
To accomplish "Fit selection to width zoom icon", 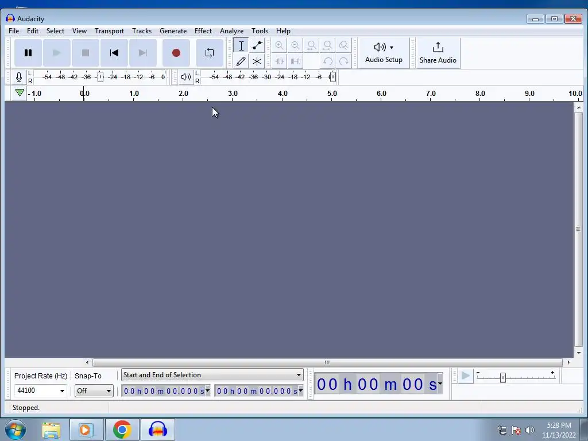I will coord(311,46).
